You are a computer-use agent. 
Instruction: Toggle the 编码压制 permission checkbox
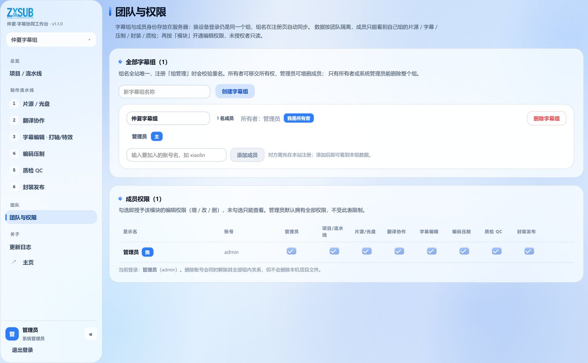[464, 251]
